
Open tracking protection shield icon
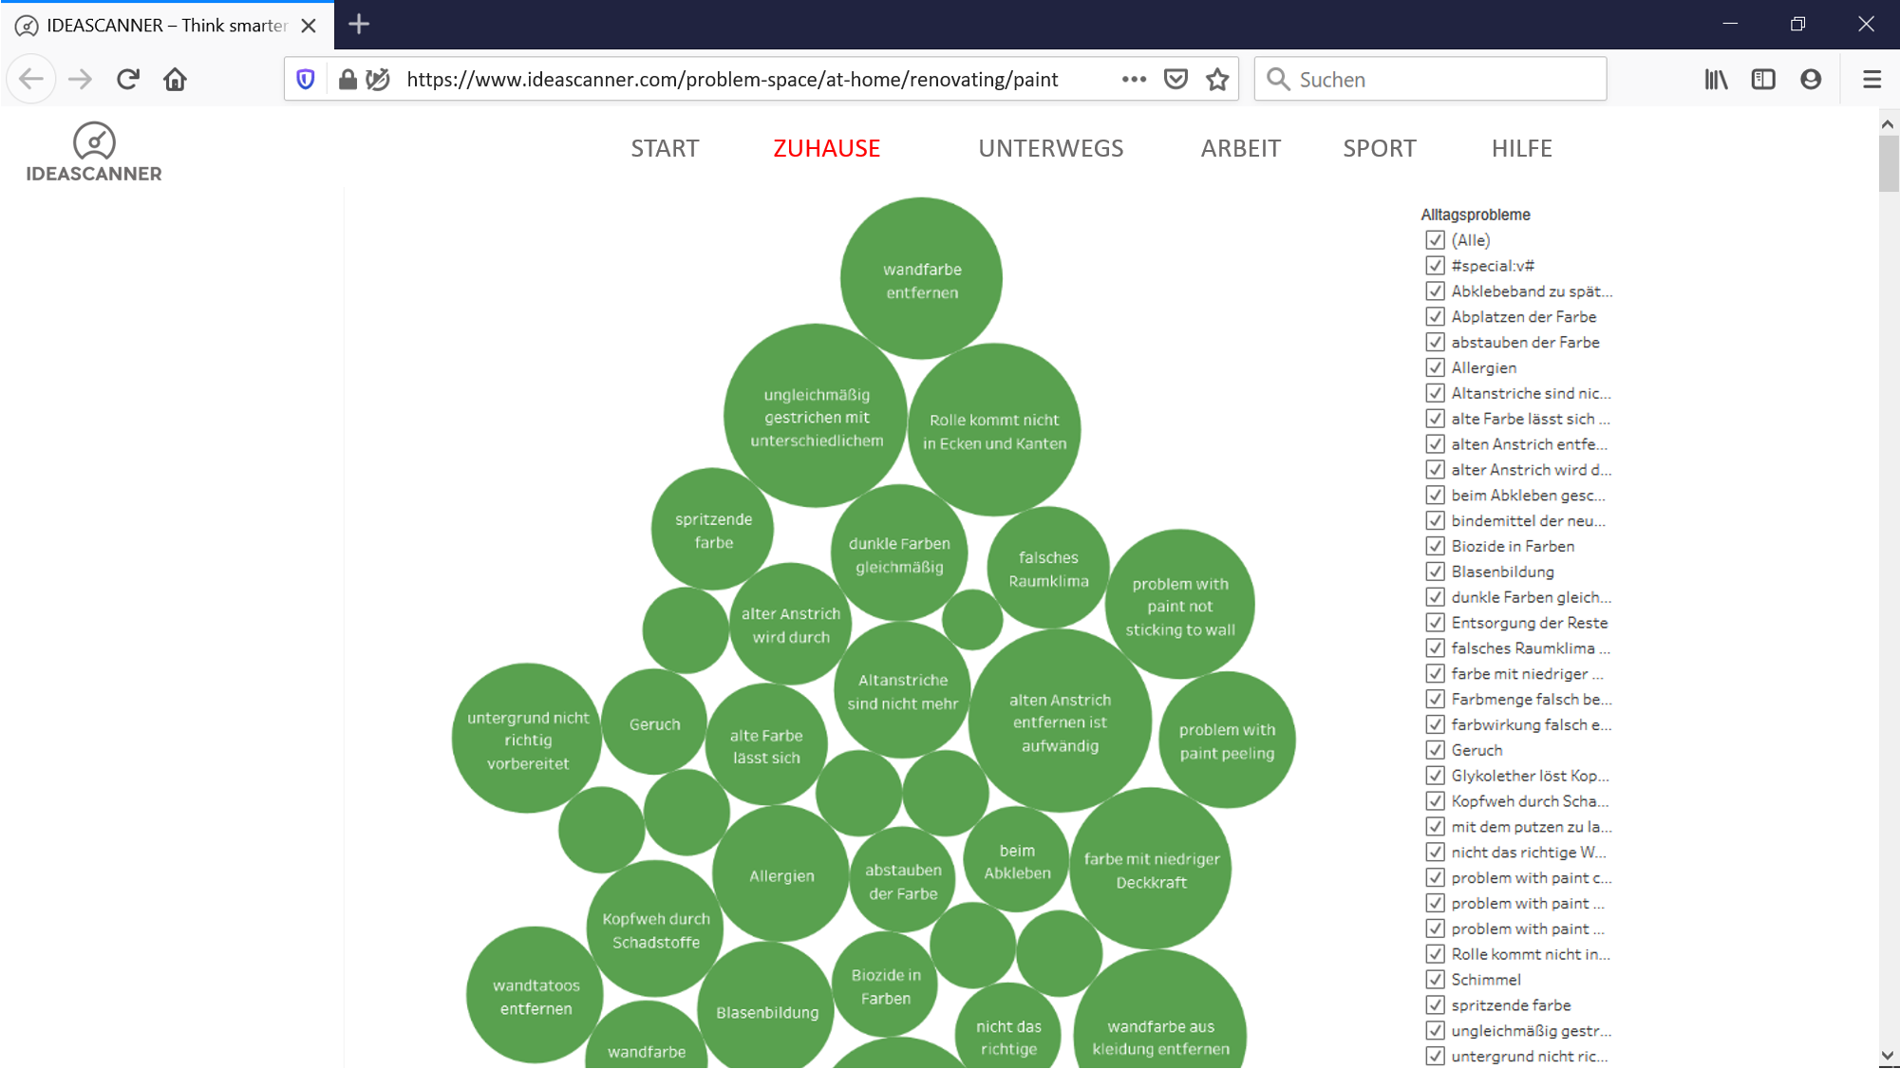tap(306, 79)
